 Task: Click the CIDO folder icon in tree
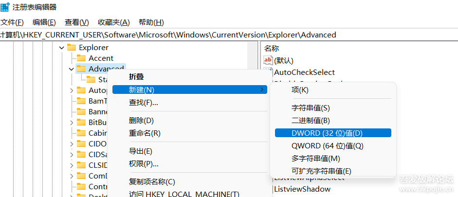point(81,143)
